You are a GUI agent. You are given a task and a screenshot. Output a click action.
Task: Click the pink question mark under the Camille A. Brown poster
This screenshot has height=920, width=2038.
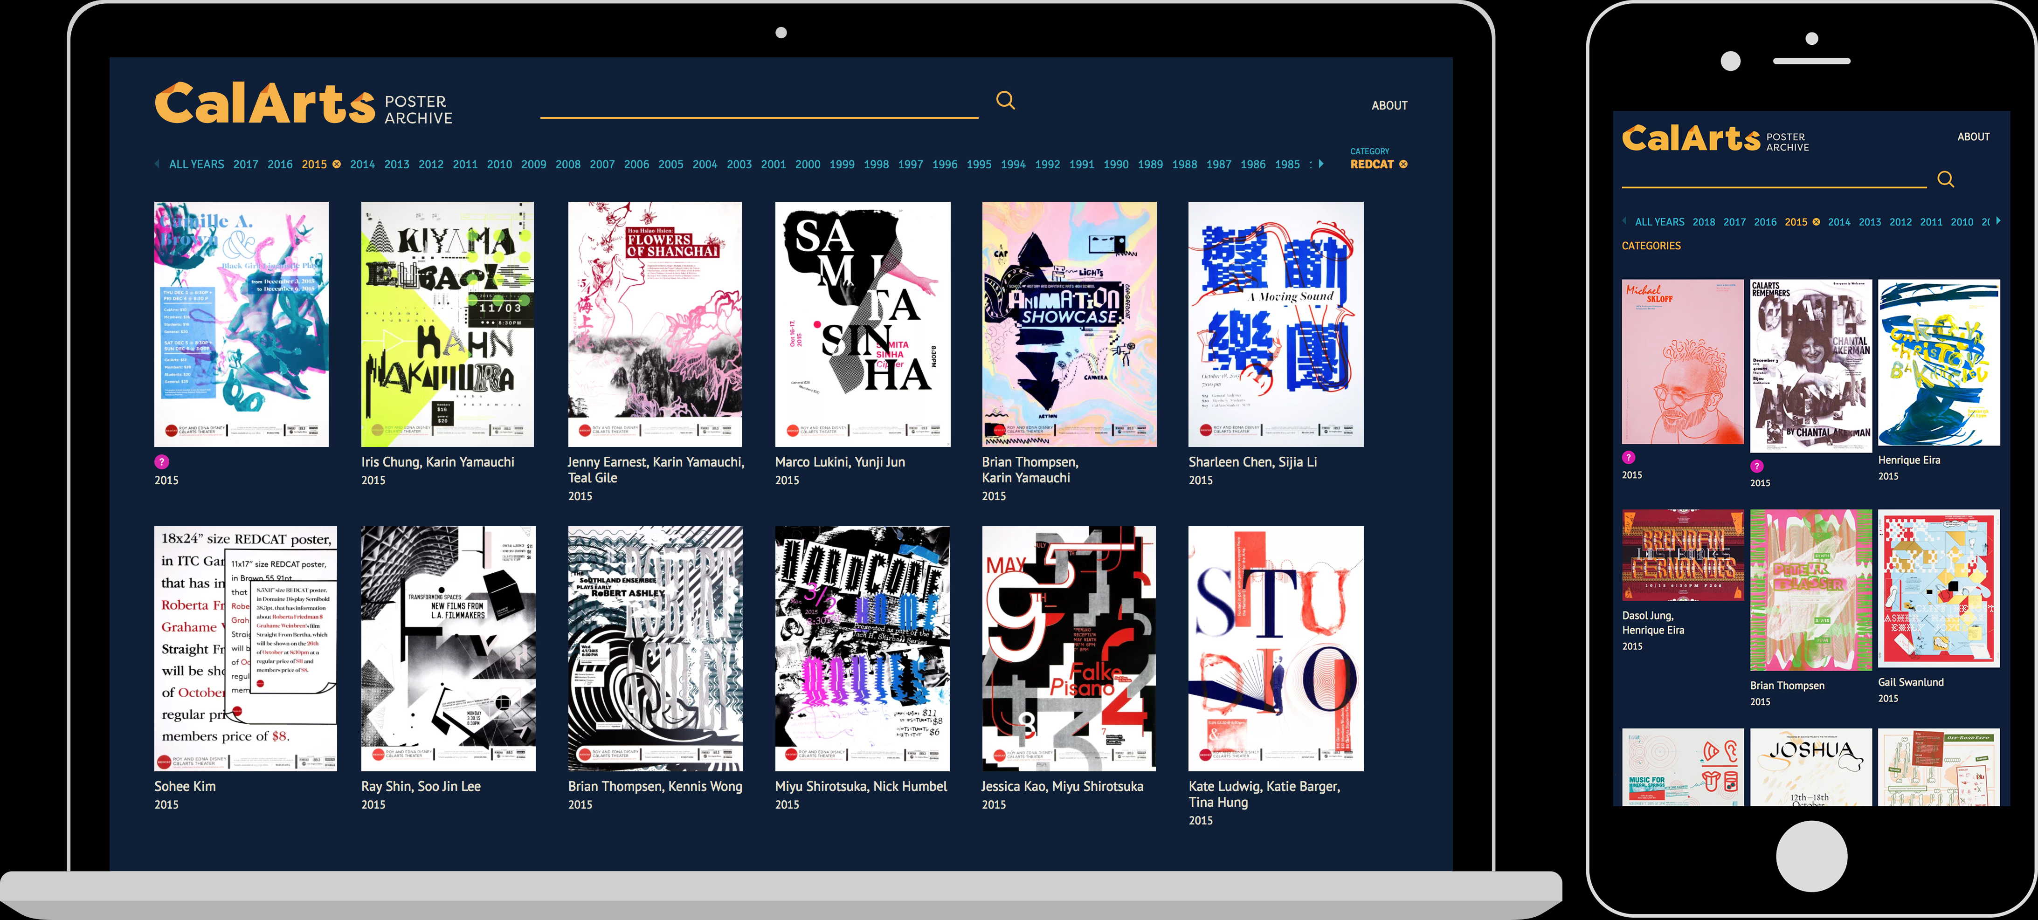[161, 462]
